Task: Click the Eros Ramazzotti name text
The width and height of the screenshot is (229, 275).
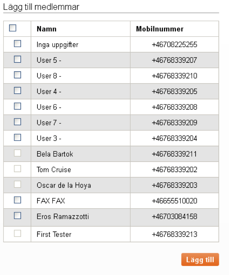Action: tap(63, 217)
